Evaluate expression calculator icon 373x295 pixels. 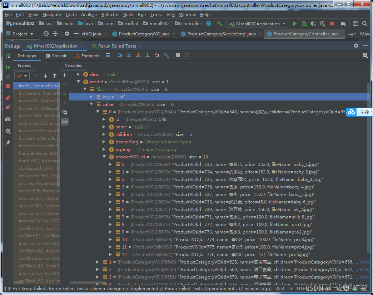[178, 55]
